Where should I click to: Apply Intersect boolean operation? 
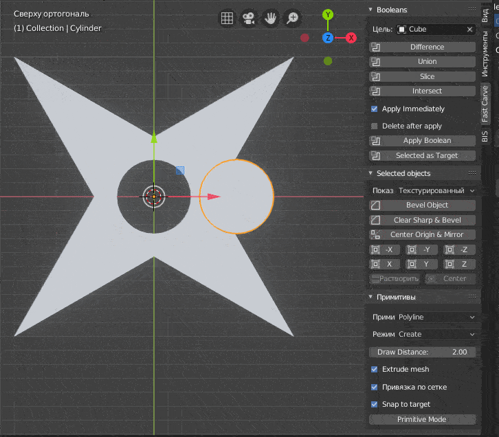point(422,91)
